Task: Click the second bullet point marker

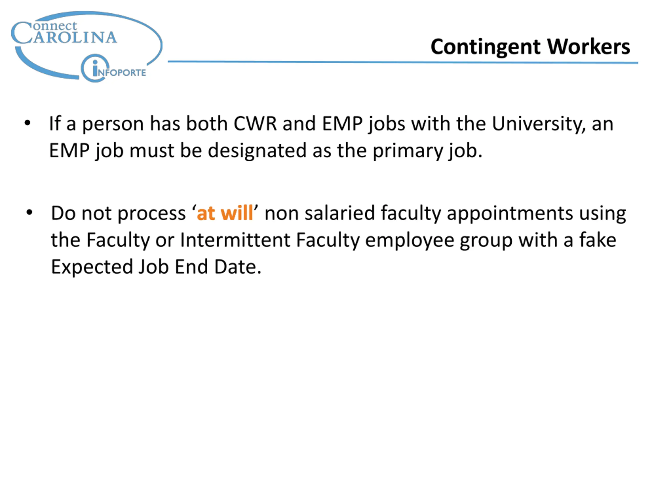Action: coord(29,212)
